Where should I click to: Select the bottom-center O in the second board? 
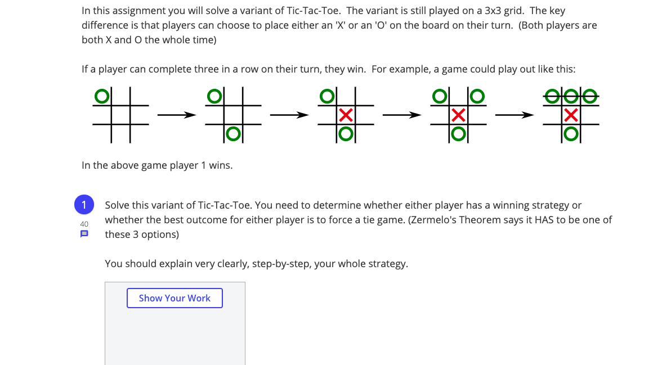[x=232, y=134]
